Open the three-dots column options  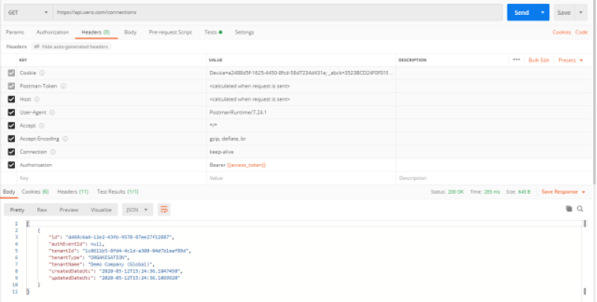pos(516,60)
